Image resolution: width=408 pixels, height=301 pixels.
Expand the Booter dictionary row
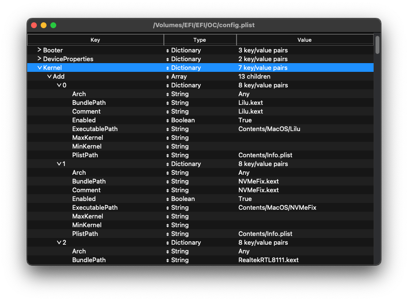tap(39, 50)
